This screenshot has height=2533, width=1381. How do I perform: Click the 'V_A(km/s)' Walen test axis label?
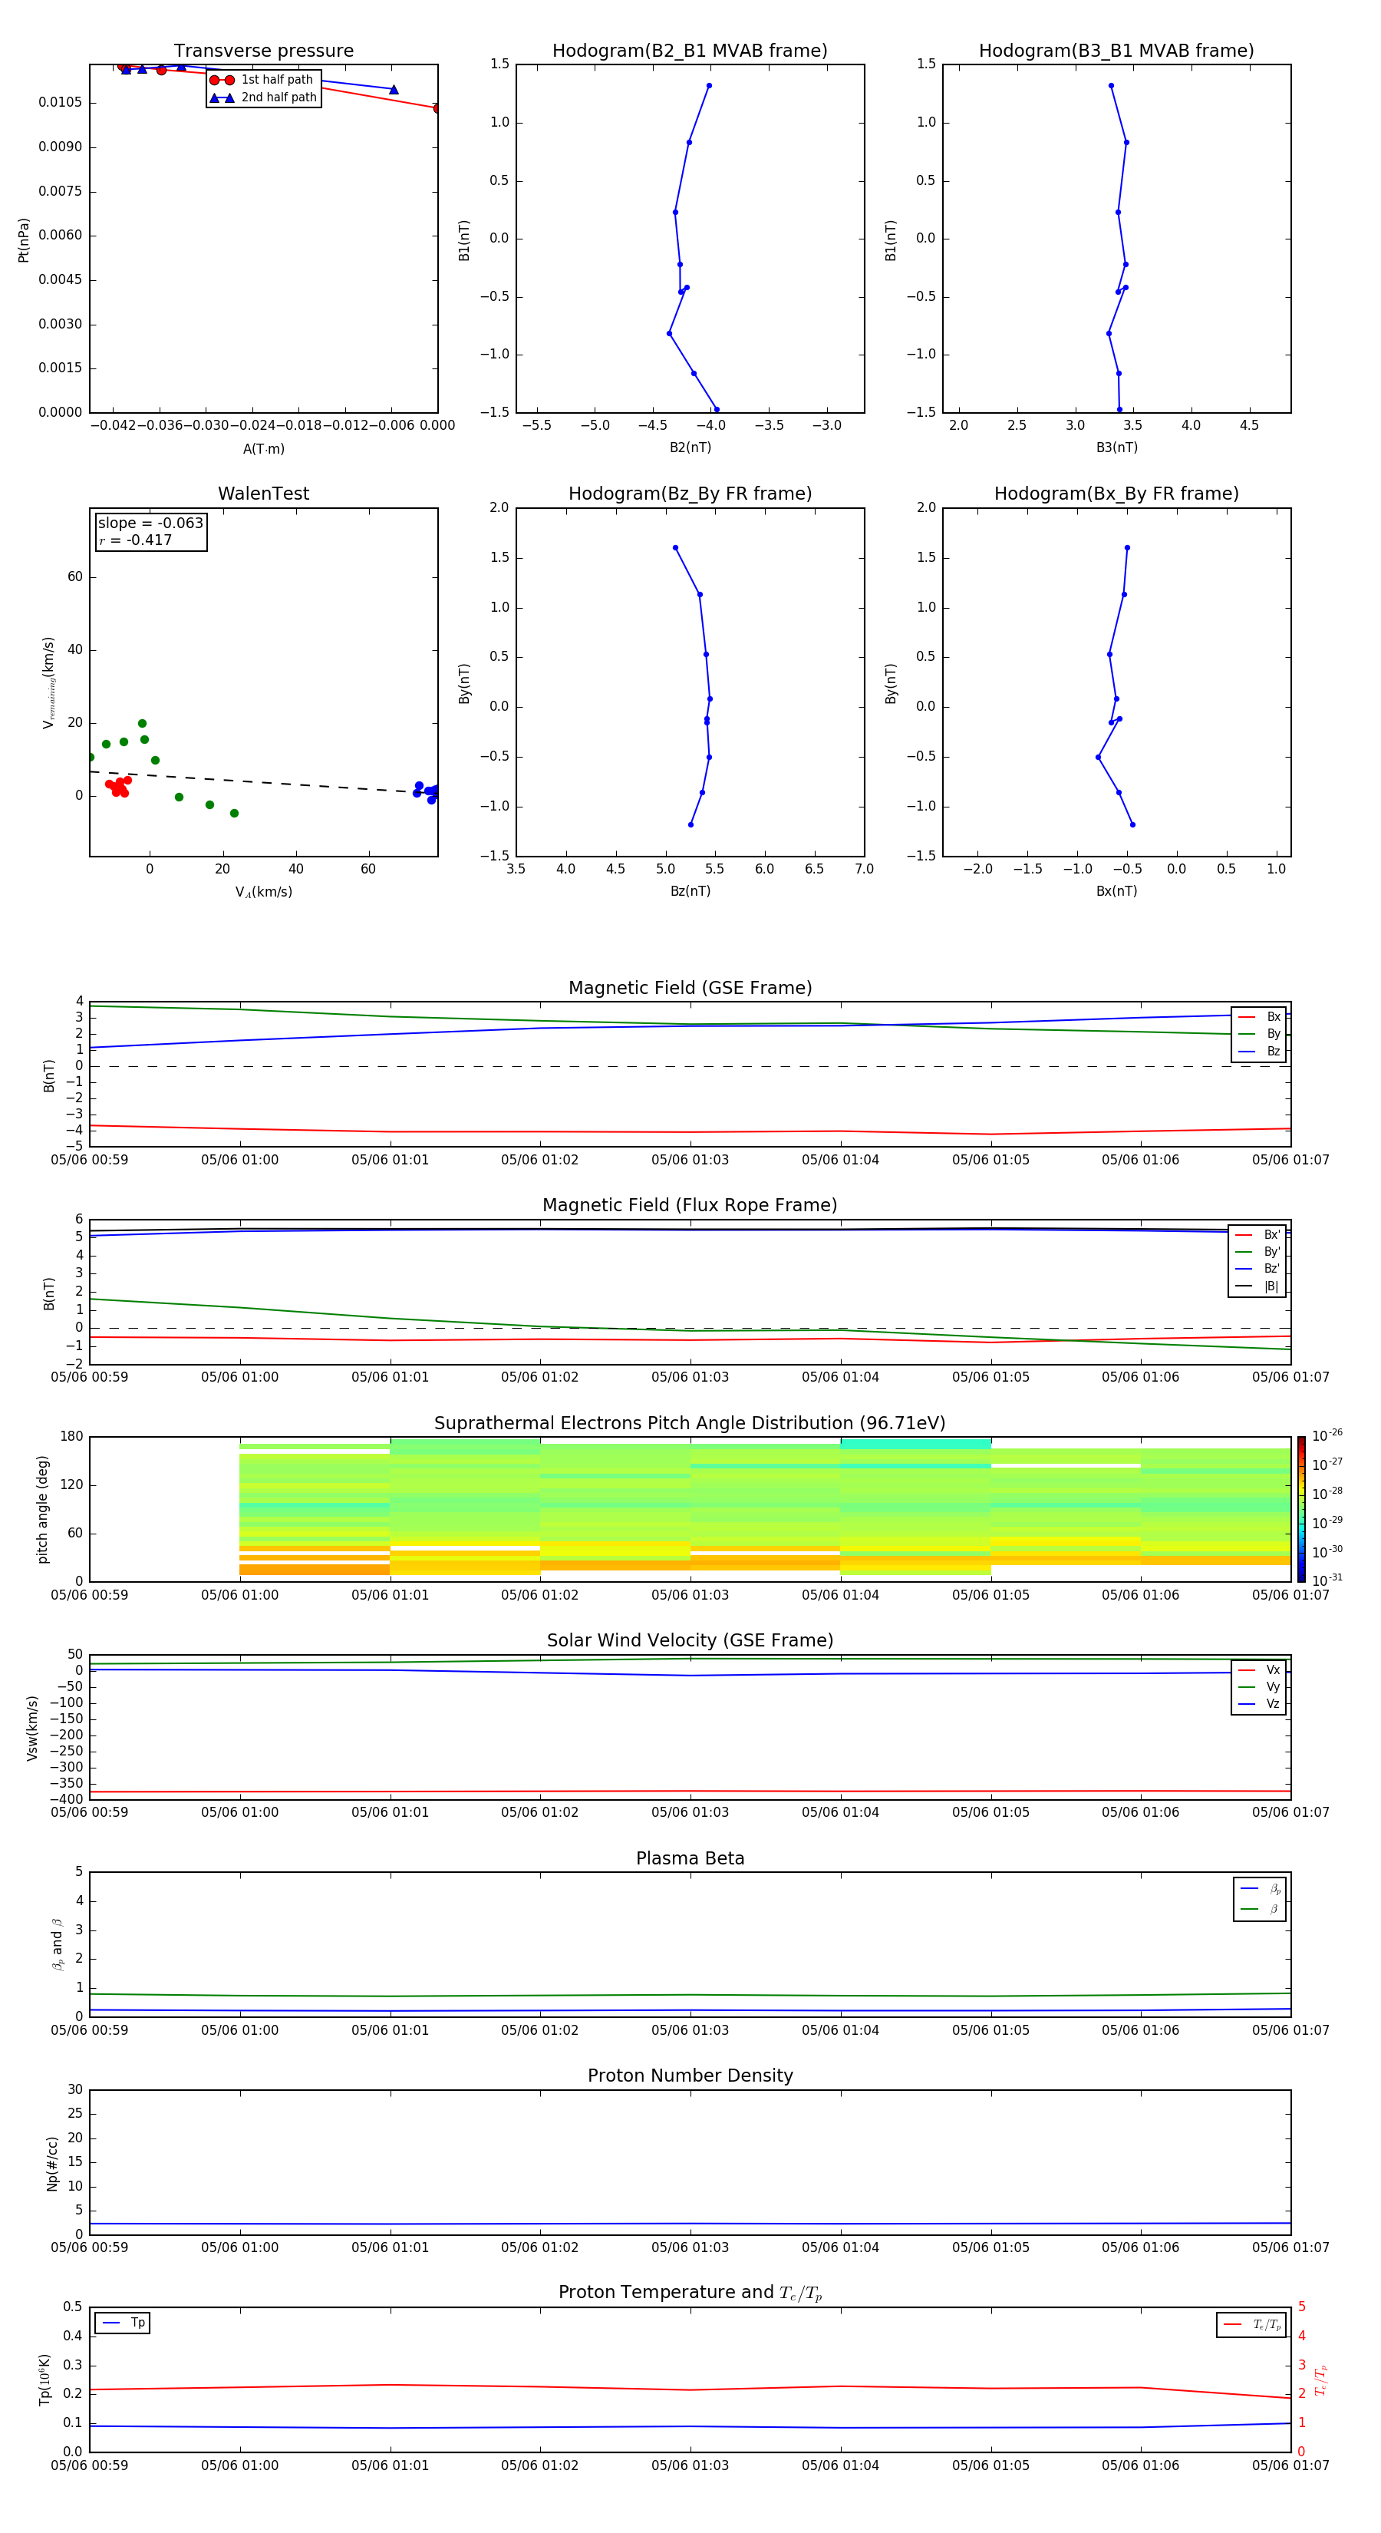point(263,892)
